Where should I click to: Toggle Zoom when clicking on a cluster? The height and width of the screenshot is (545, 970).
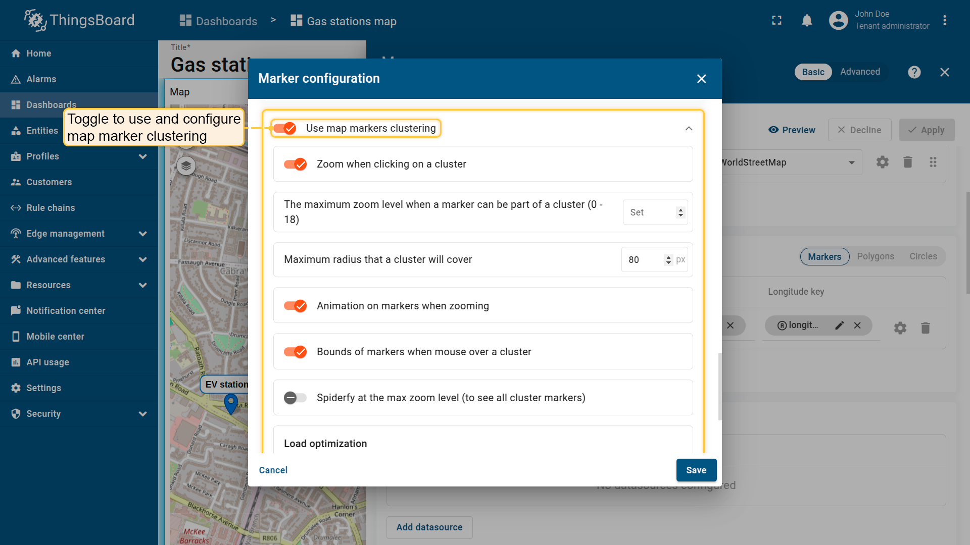(x=296, y=164)
